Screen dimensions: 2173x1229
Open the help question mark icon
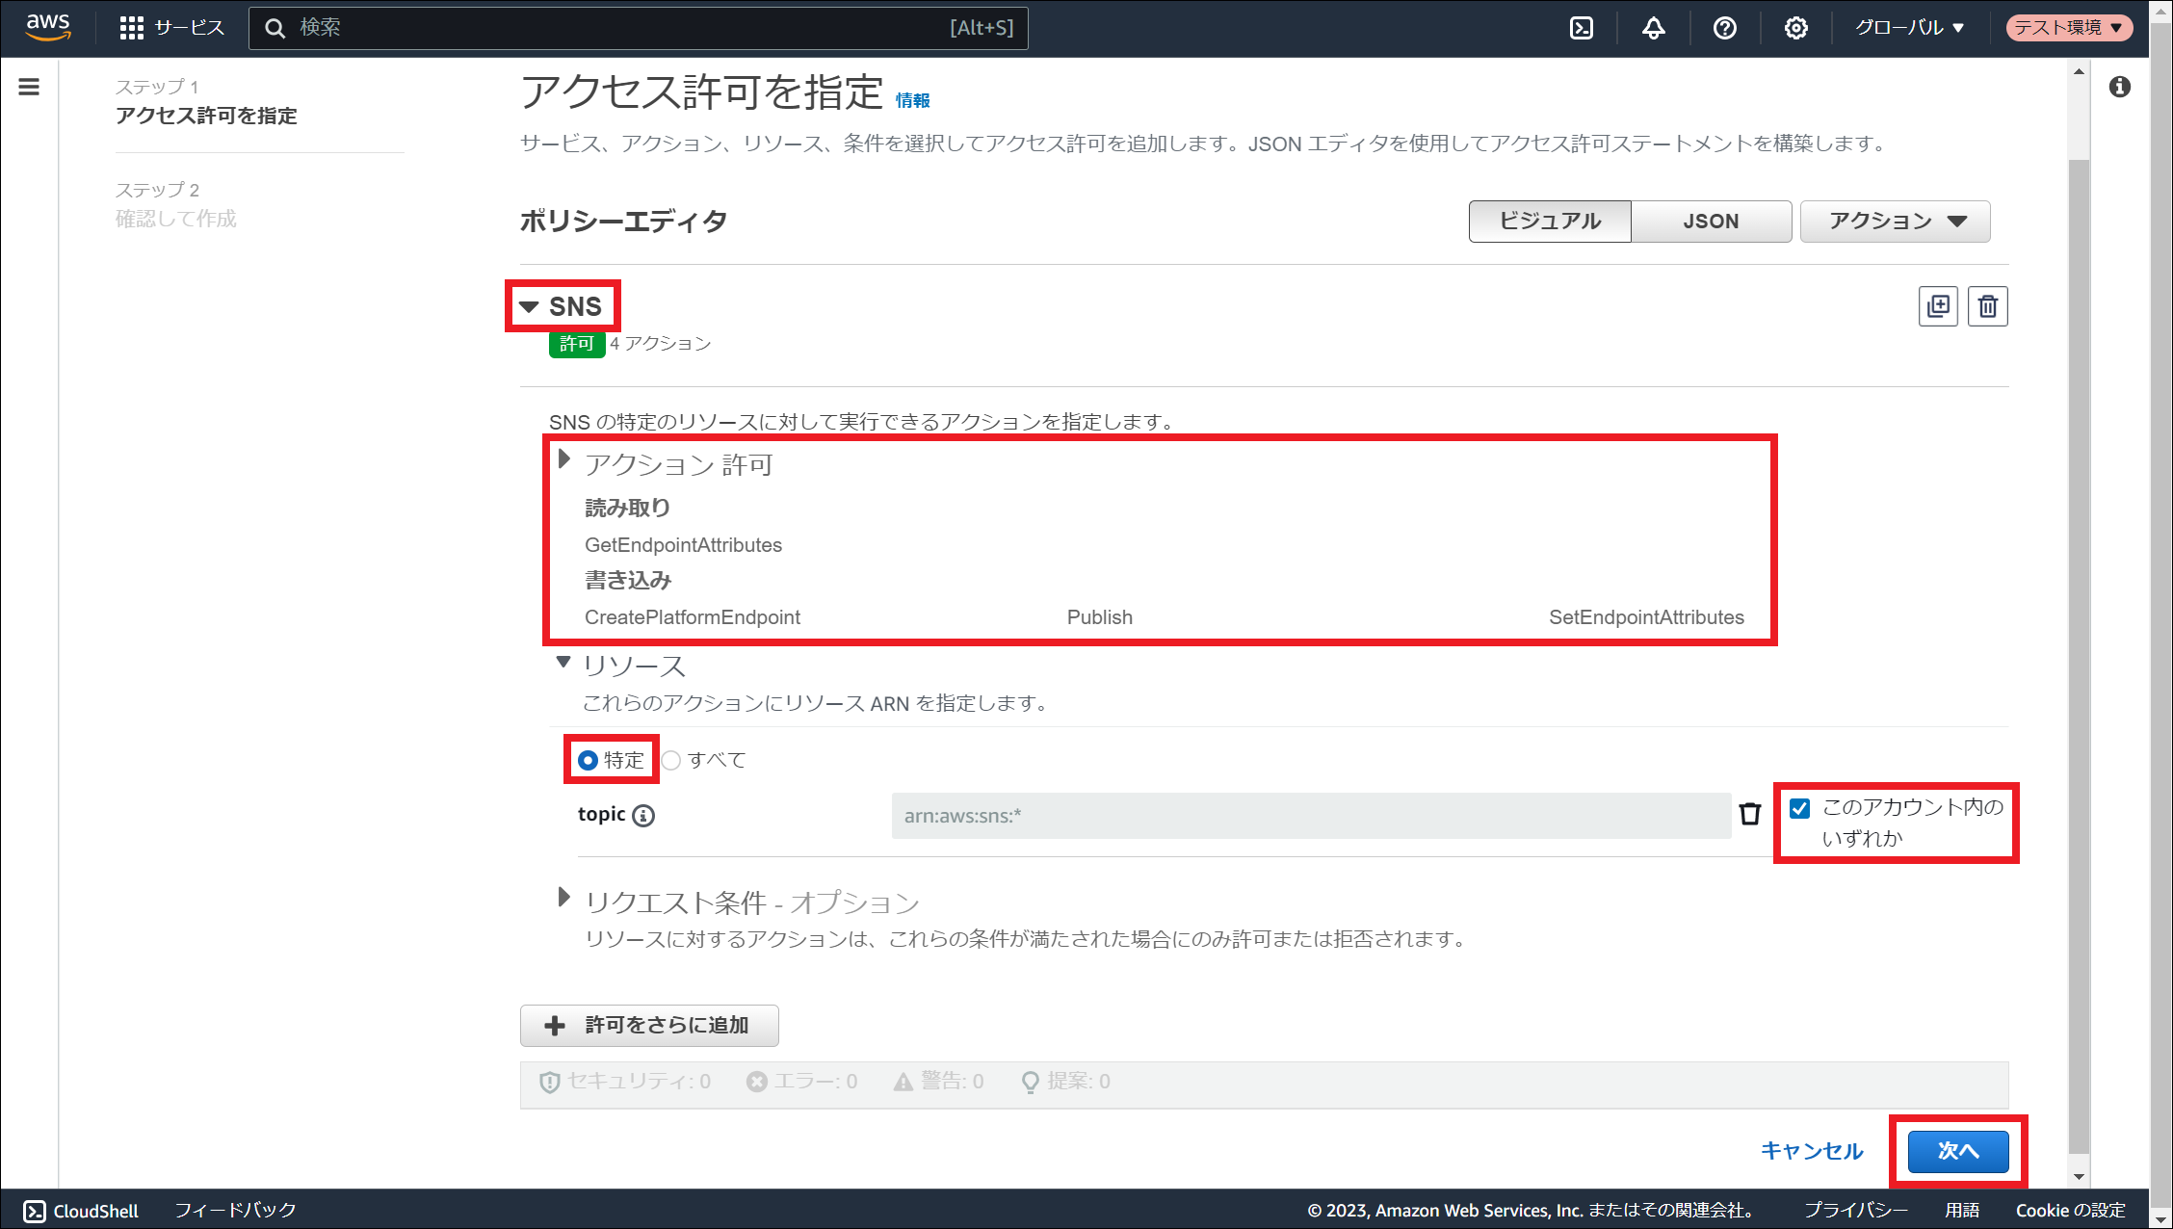[1724, 28]
